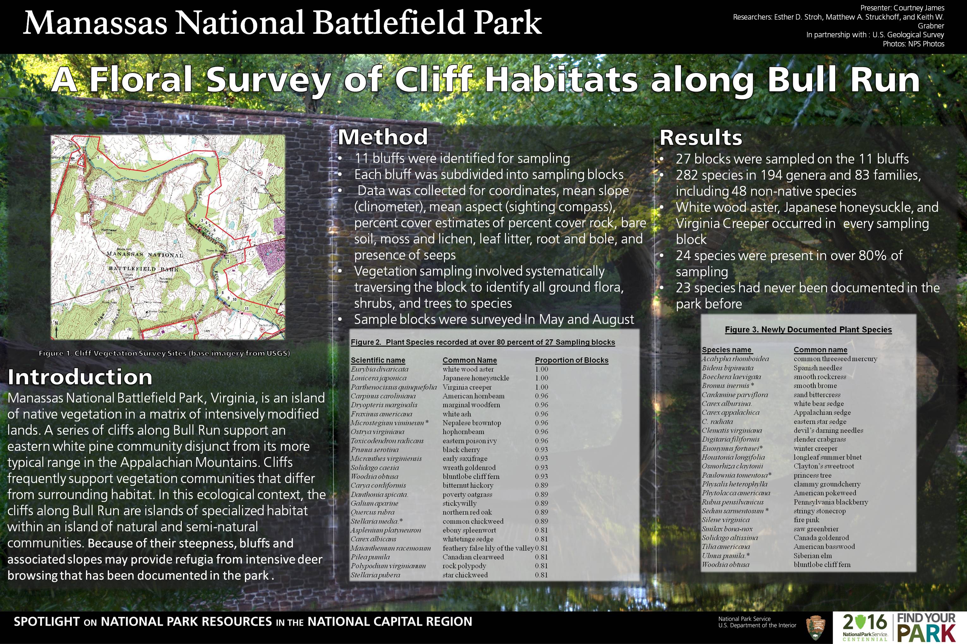Click 'Microstegium vimineum *' entry
967x644 pixels.
(x=390, y=423)
